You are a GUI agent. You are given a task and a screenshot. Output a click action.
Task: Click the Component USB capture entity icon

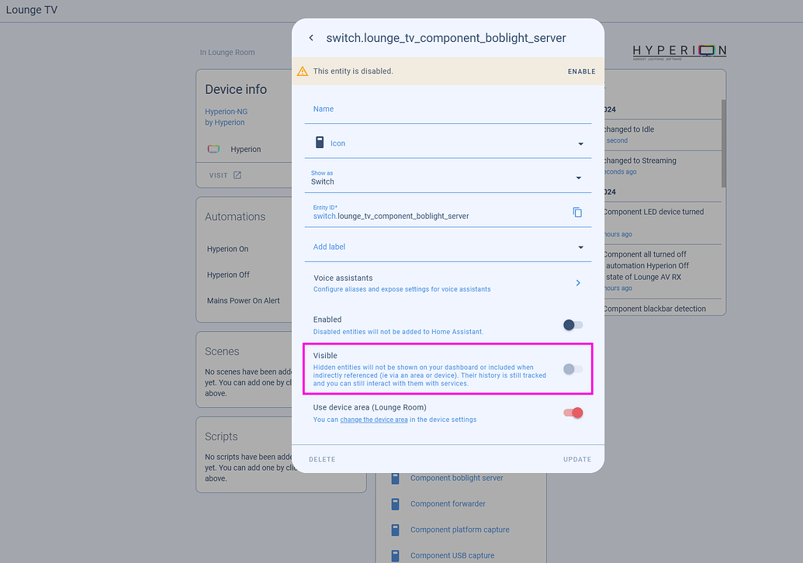click(396, 555)
